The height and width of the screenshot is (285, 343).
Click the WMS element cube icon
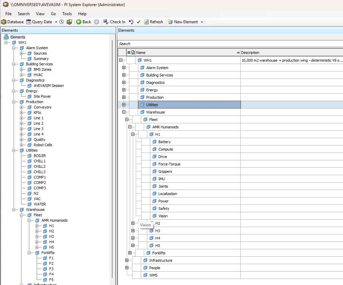pyautogui.click(x=145, y=275)
